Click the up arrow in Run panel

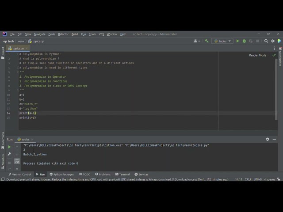click(x=17, y=147)
